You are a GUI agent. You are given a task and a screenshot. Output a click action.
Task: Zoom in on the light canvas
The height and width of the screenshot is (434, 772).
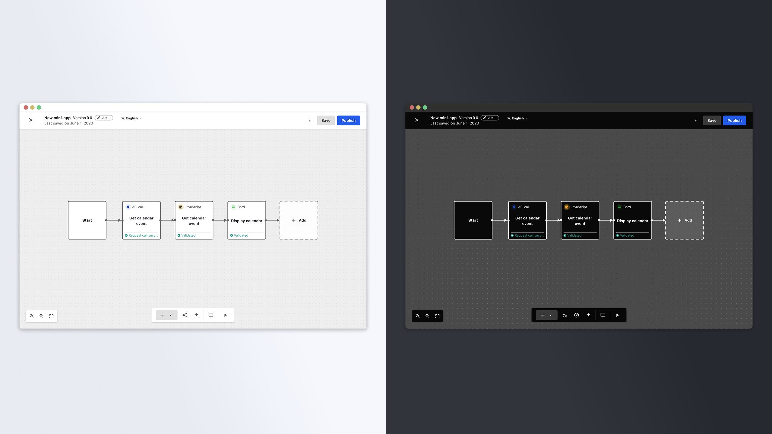(32, 316)
